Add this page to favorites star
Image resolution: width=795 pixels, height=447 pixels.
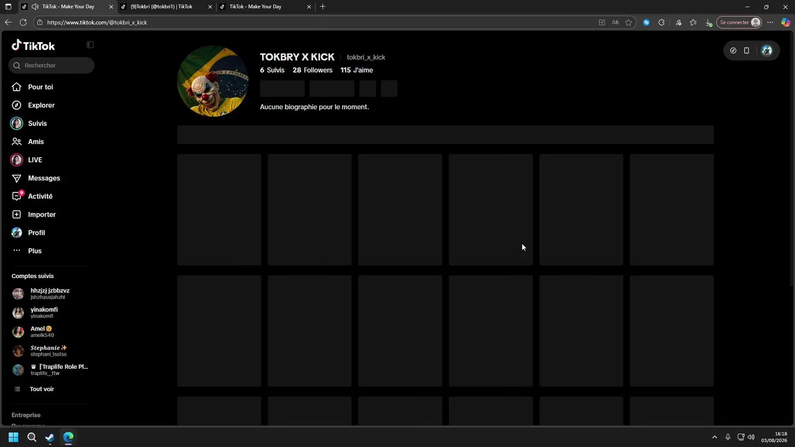(629, 22)
